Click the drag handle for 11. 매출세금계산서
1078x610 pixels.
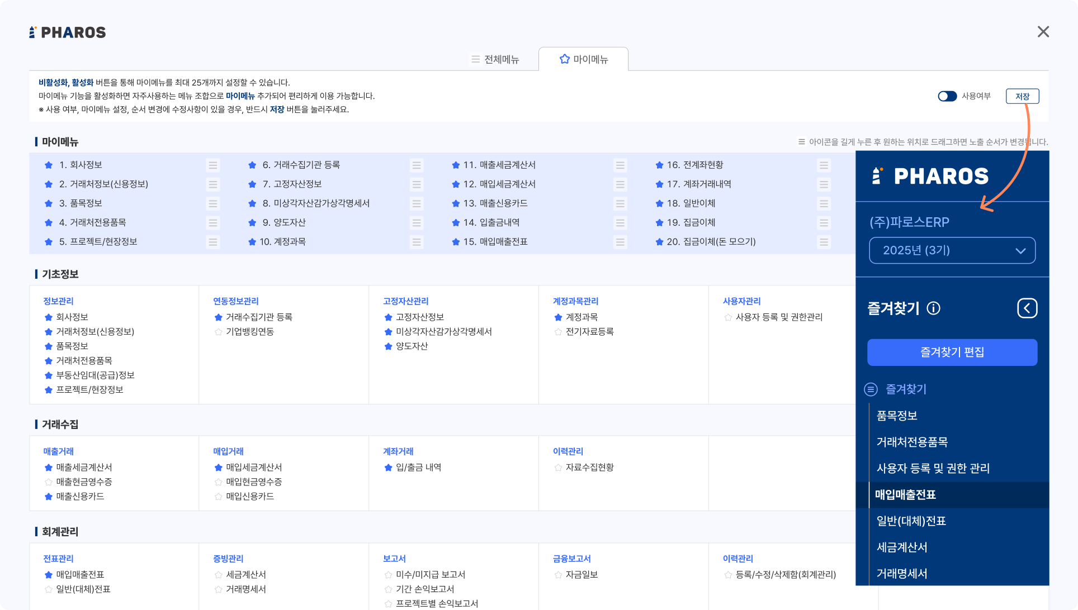[620, 165]
